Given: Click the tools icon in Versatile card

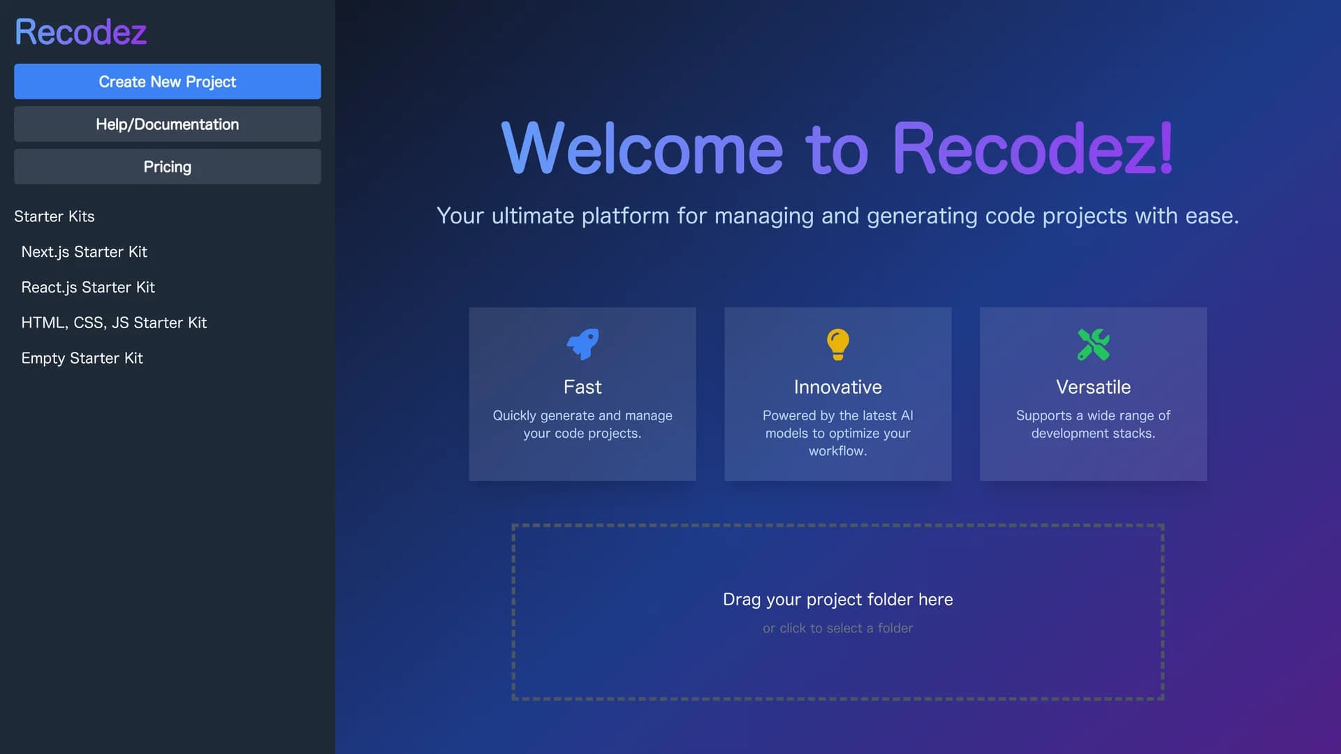Looking at the screenshot, I should tap(1093, 344).
